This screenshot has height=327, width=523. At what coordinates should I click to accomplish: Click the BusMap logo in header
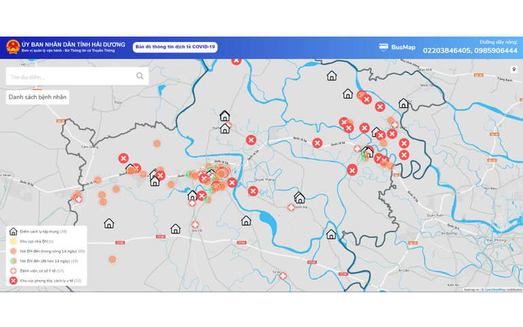click(397, 47)
